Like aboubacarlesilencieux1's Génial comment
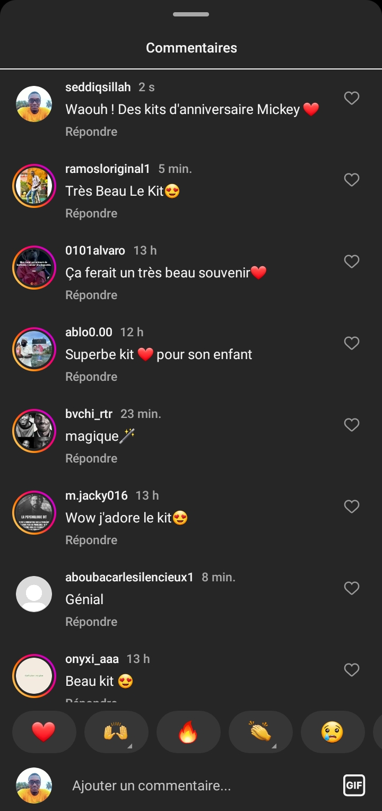This screenshot has width=382, height=811. pos(352,588)
